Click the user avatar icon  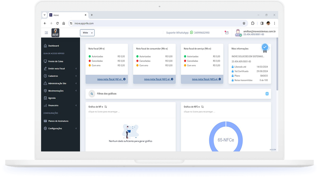238,33
